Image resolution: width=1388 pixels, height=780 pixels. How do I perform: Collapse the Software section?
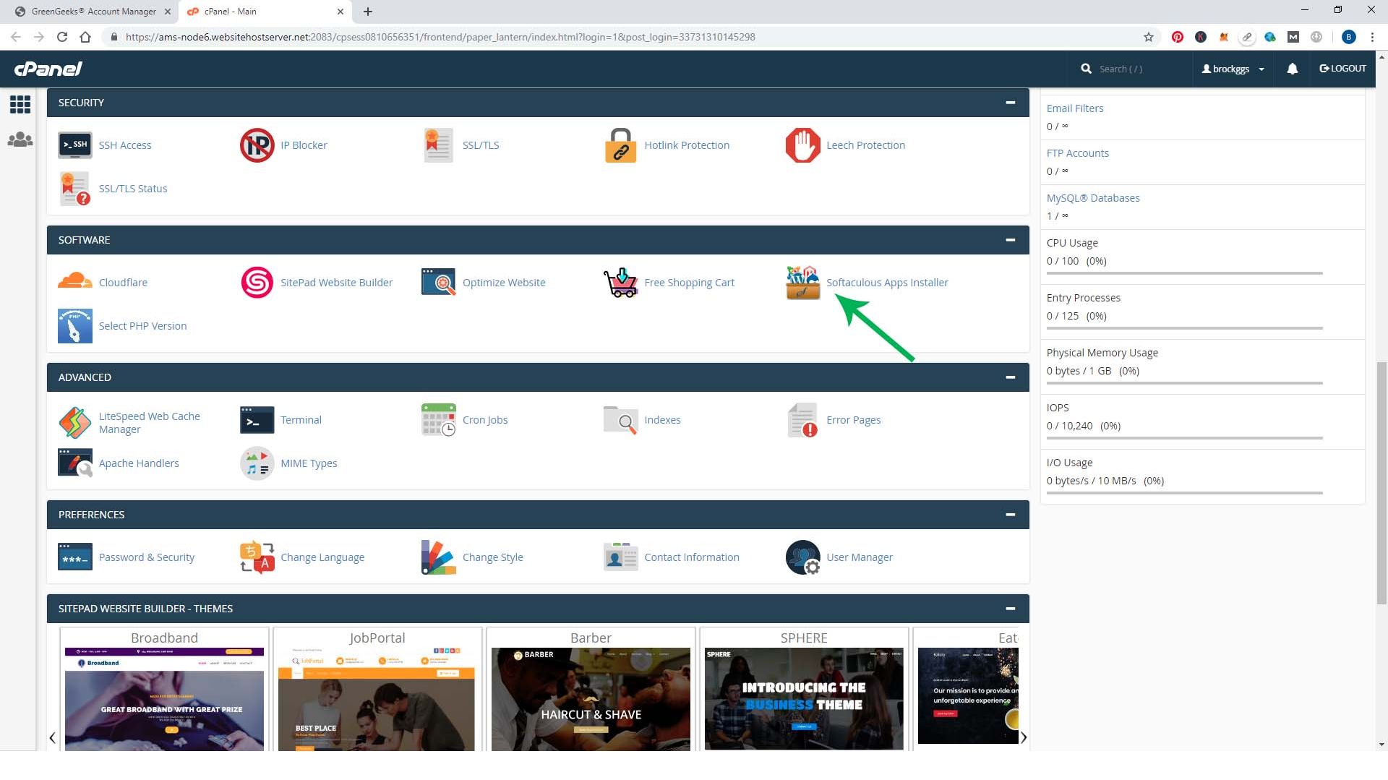(x=1010, y=240)
